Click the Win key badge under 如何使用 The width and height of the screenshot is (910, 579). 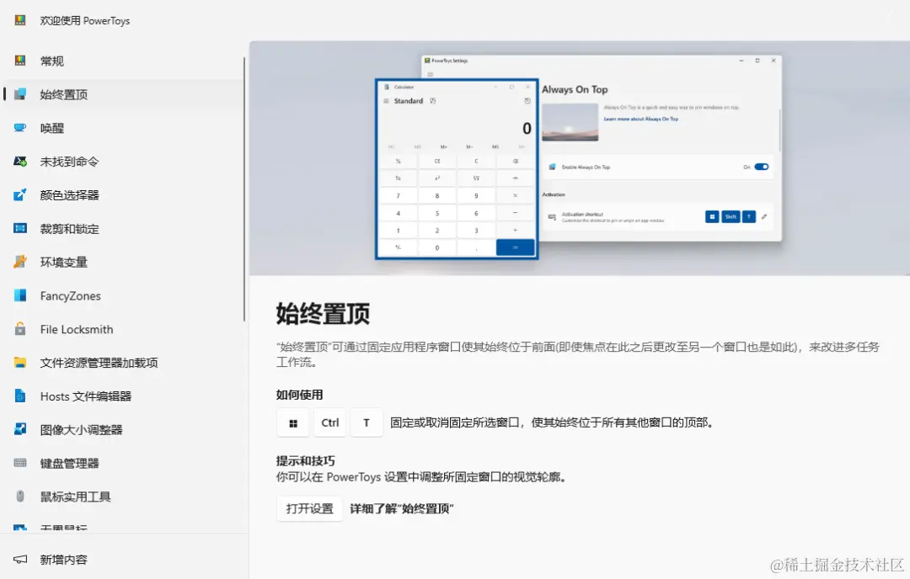(292, 422)
